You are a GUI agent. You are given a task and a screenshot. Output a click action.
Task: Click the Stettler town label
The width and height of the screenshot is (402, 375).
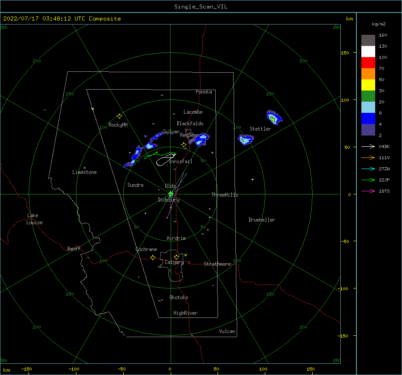(x=260, y=129)
